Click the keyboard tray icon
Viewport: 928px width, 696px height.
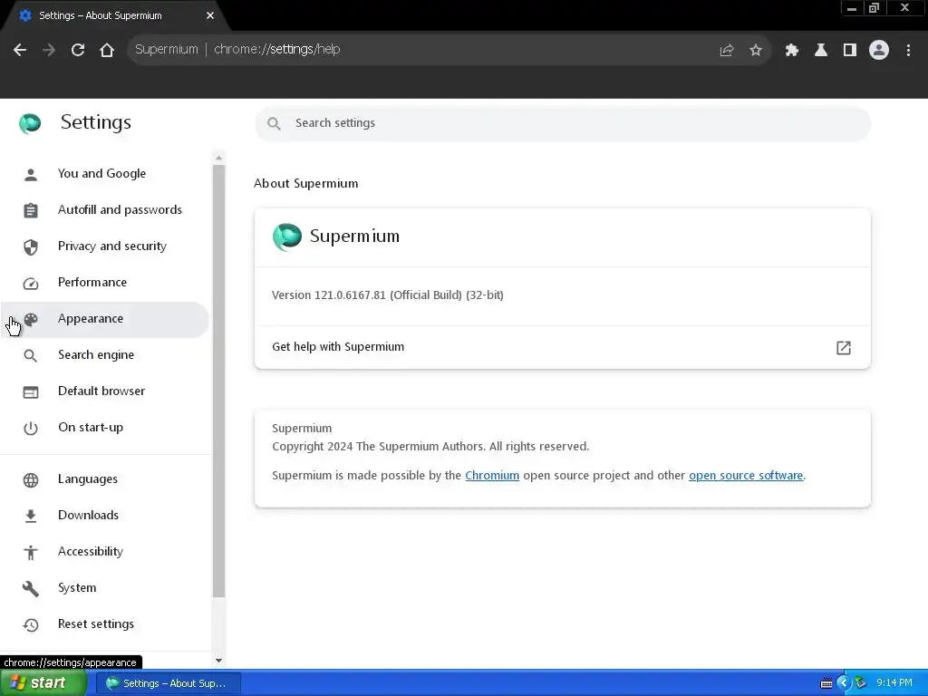pyautogui.click(x=826, y=683)
